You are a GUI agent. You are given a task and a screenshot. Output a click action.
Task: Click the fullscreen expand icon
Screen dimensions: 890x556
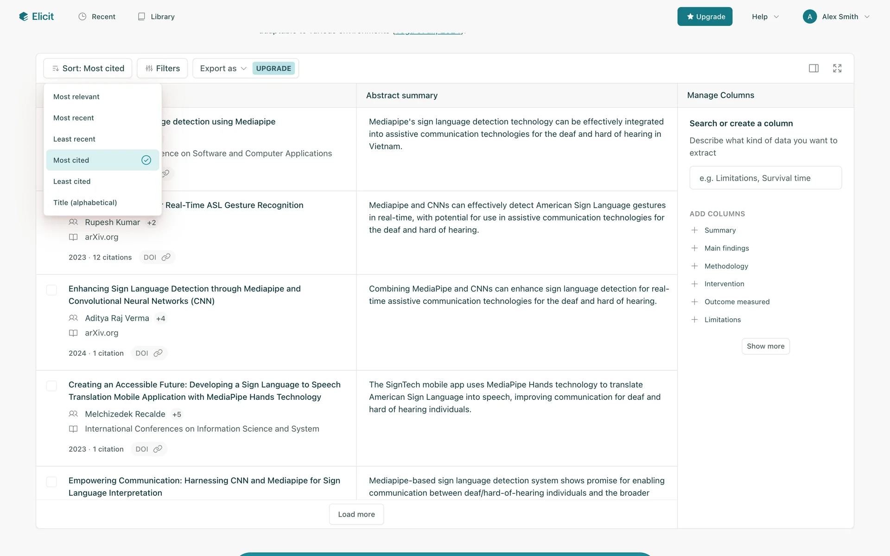837,69
